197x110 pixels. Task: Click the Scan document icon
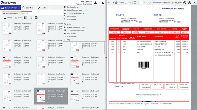pyautogui.click(x=18, y=18)
